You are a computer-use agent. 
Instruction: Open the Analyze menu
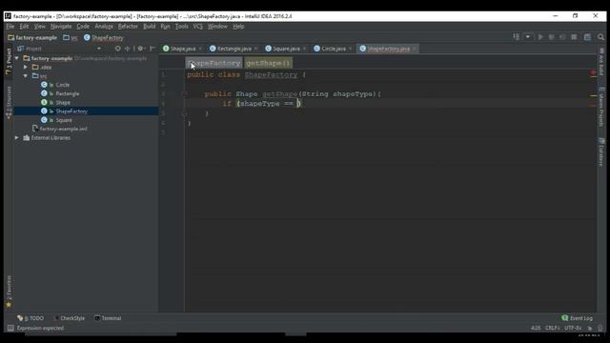pos(104,27)
